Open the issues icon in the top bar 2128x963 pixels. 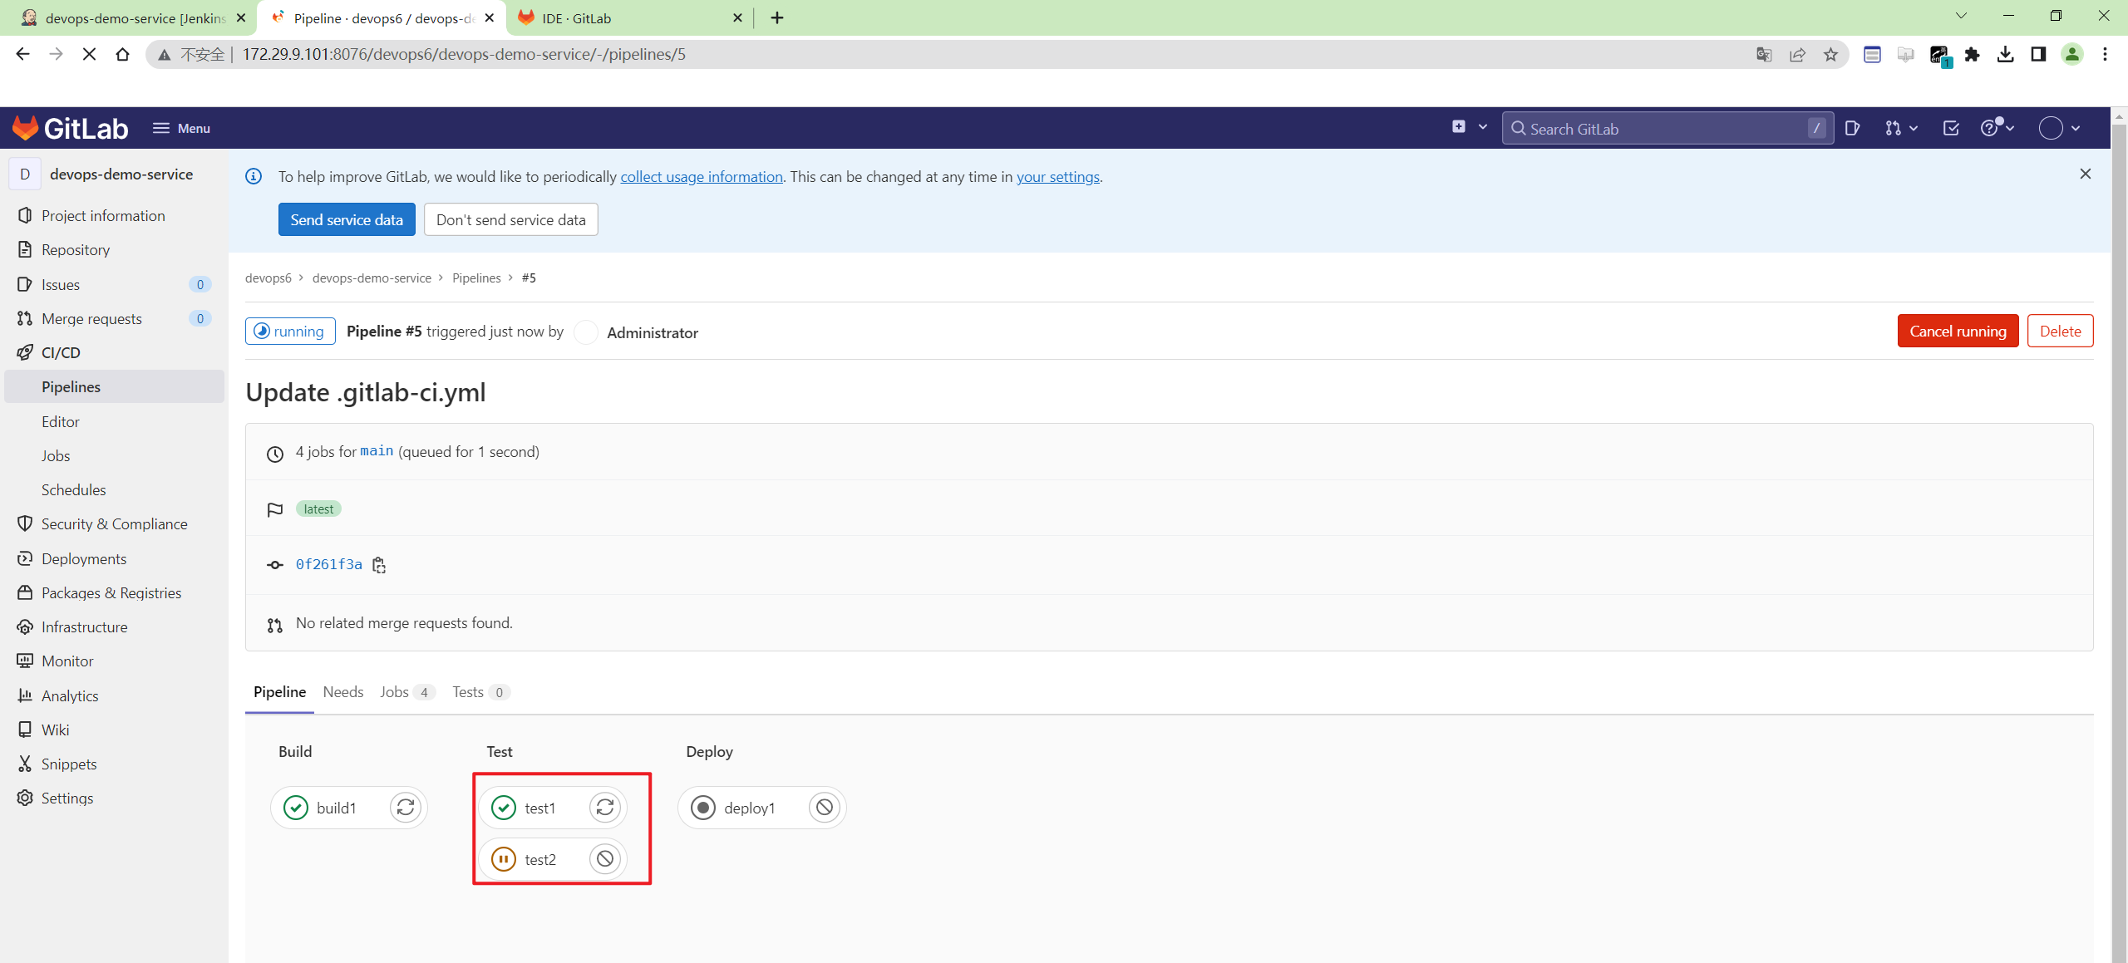coord(1852,129)
